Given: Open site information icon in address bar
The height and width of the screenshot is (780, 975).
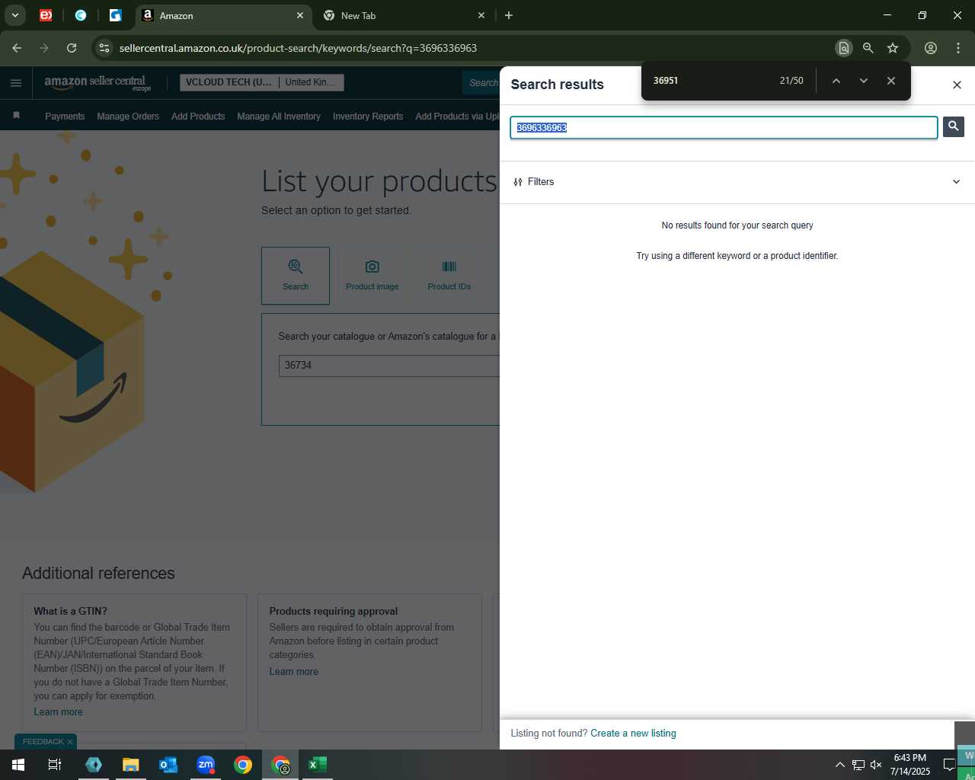Looking at the screenshot, I should pyautogui.click(x=104, y=48).
